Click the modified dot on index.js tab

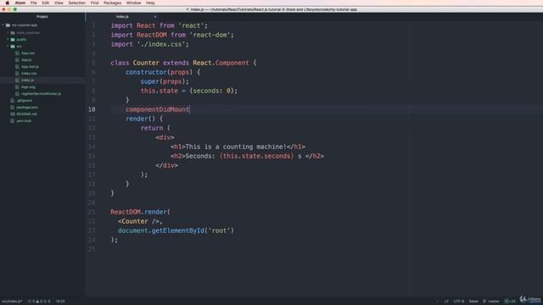[155, 17]
